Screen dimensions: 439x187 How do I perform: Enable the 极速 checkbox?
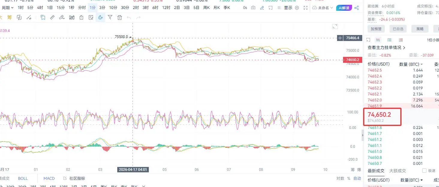click(x=424, y=171)
